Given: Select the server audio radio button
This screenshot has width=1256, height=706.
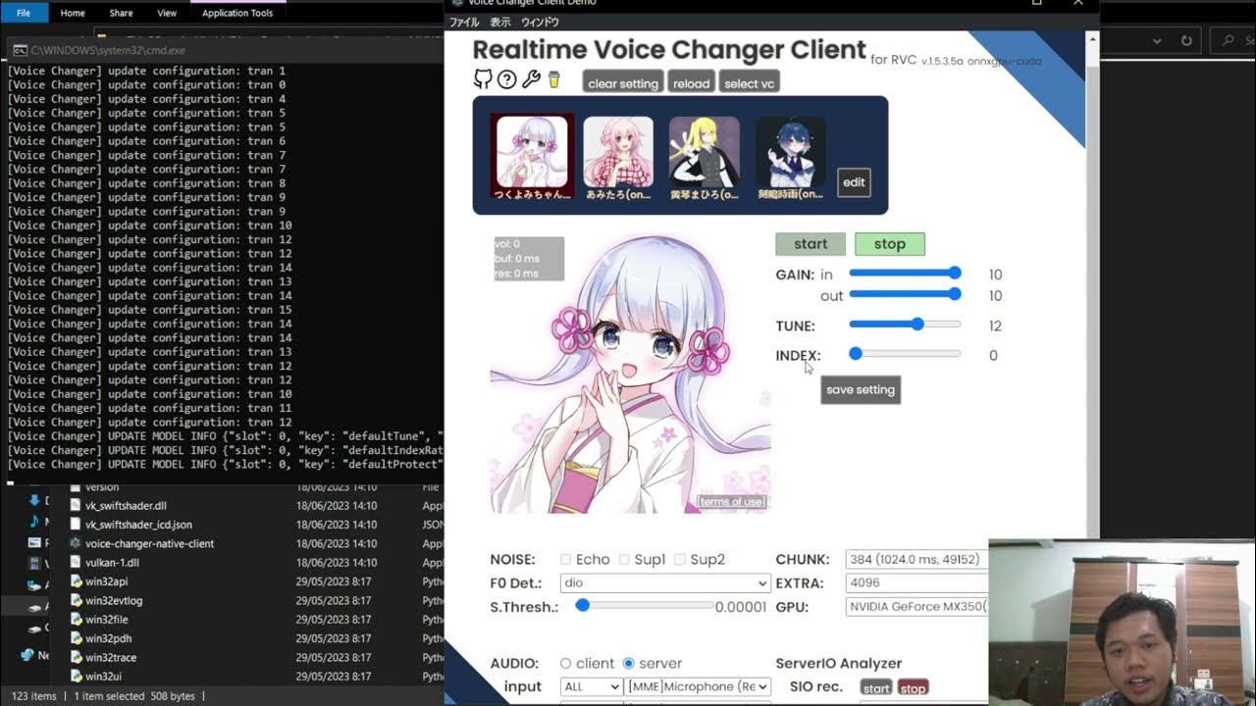Looking at the screenshot, I should [629, 664].
